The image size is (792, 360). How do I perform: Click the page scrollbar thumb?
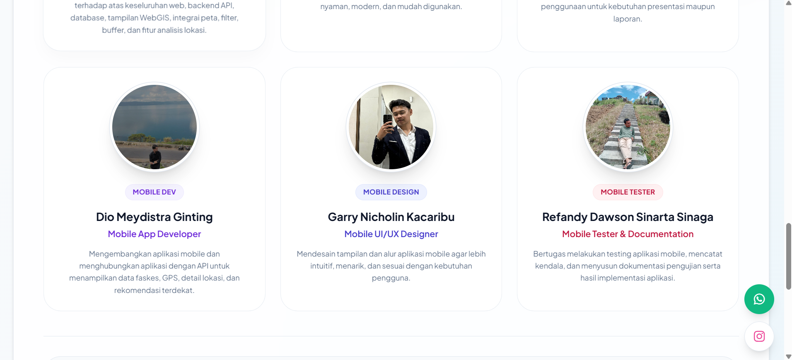click(788, 257)
